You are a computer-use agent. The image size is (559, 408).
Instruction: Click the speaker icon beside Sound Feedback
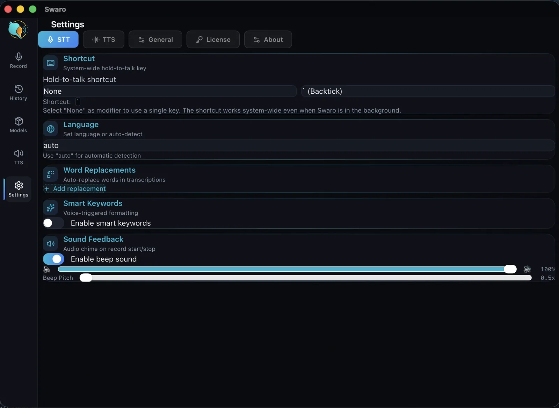click(x=51, y=244)
